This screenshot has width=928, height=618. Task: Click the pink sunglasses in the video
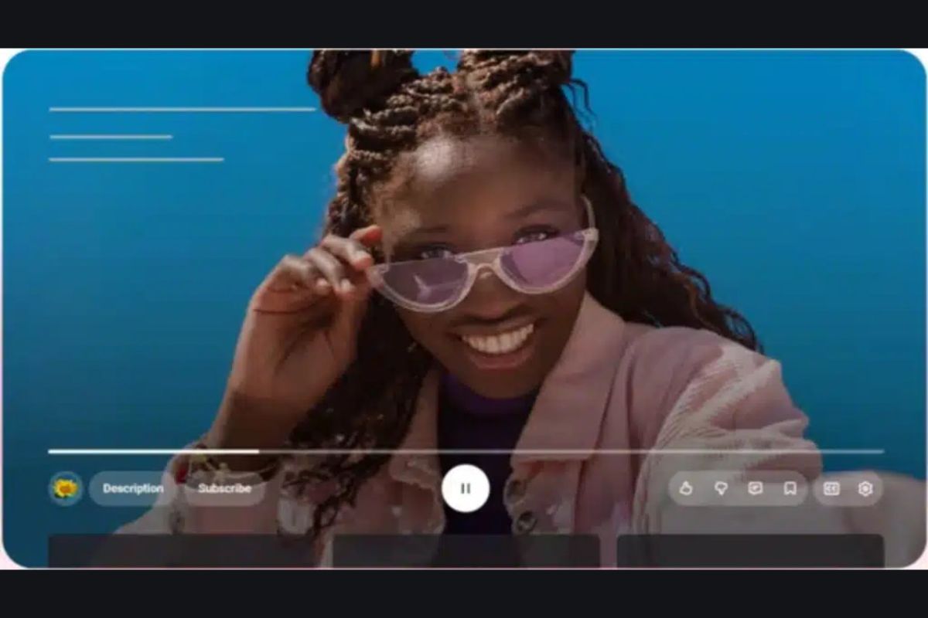coord(483,267)
